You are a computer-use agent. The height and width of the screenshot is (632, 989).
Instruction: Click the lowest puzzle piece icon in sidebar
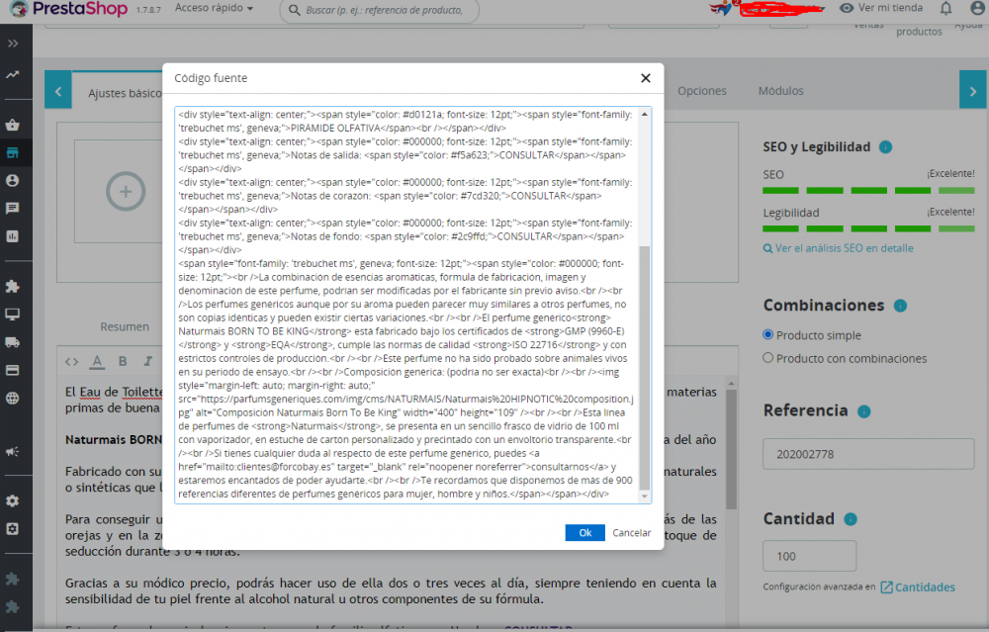13,606
